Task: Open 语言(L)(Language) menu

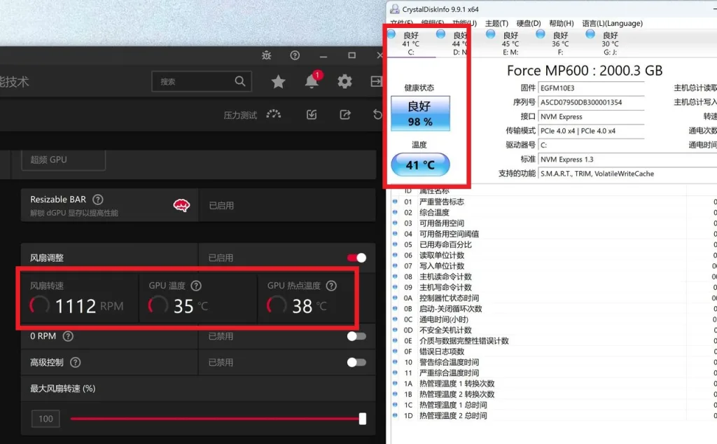Action: (x=612, y=23)
